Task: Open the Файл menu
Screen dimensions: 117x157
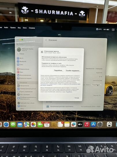Action: coord(6,27)
